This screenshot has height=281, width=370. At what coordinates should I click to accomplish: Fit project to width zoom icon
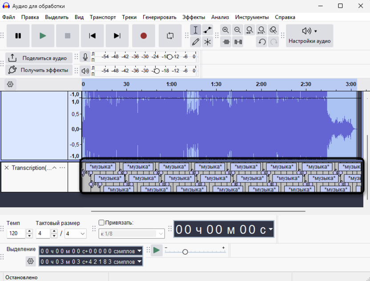(261, 30)
